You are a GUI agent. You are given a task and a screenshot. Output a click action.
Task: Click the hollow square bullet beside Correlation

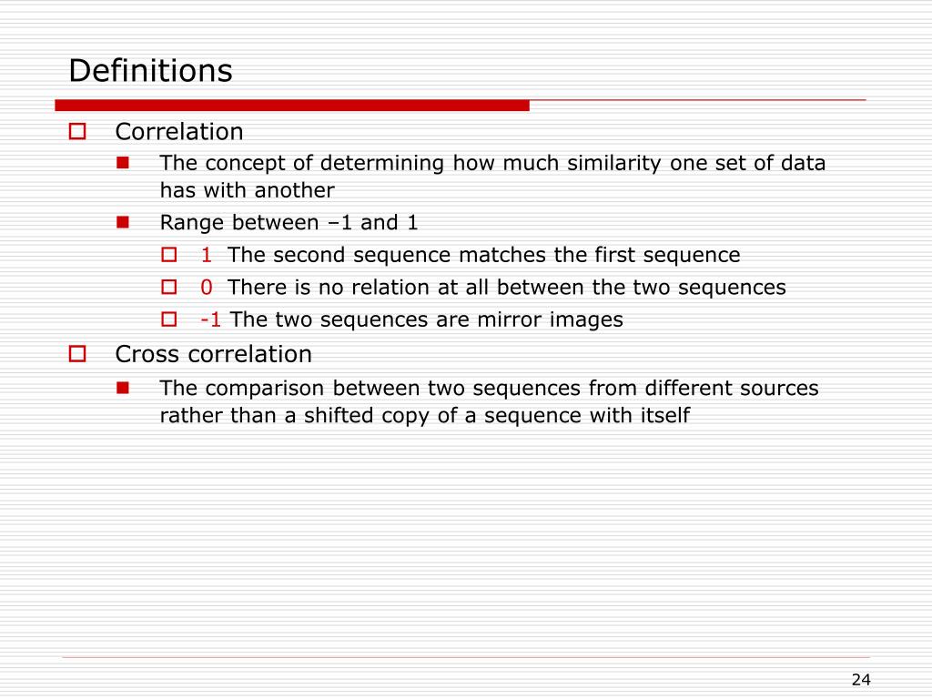pos(77,131)
